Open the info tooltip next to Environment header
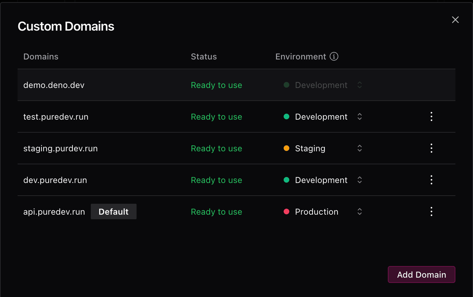This screenshot has height=297, width=473. (334, 56)
